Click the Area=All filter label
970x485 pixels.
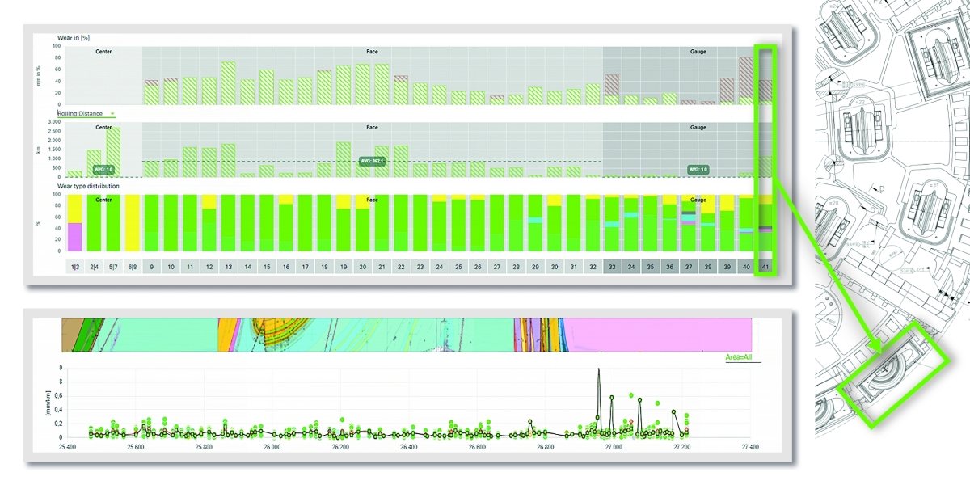point(737,355)
